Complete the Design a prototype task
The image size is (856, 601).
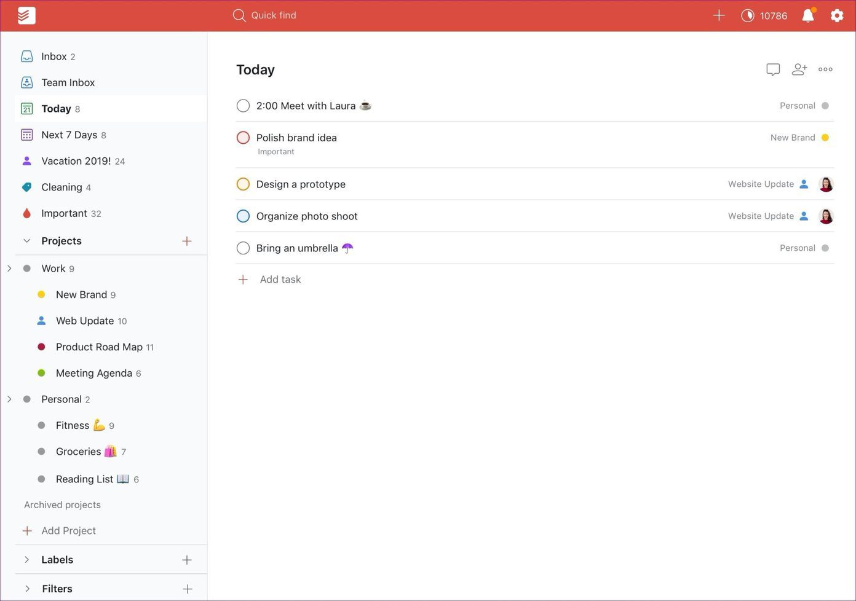[243, 184]
